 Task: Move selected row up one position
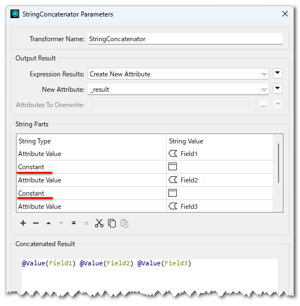pos(48,223)
